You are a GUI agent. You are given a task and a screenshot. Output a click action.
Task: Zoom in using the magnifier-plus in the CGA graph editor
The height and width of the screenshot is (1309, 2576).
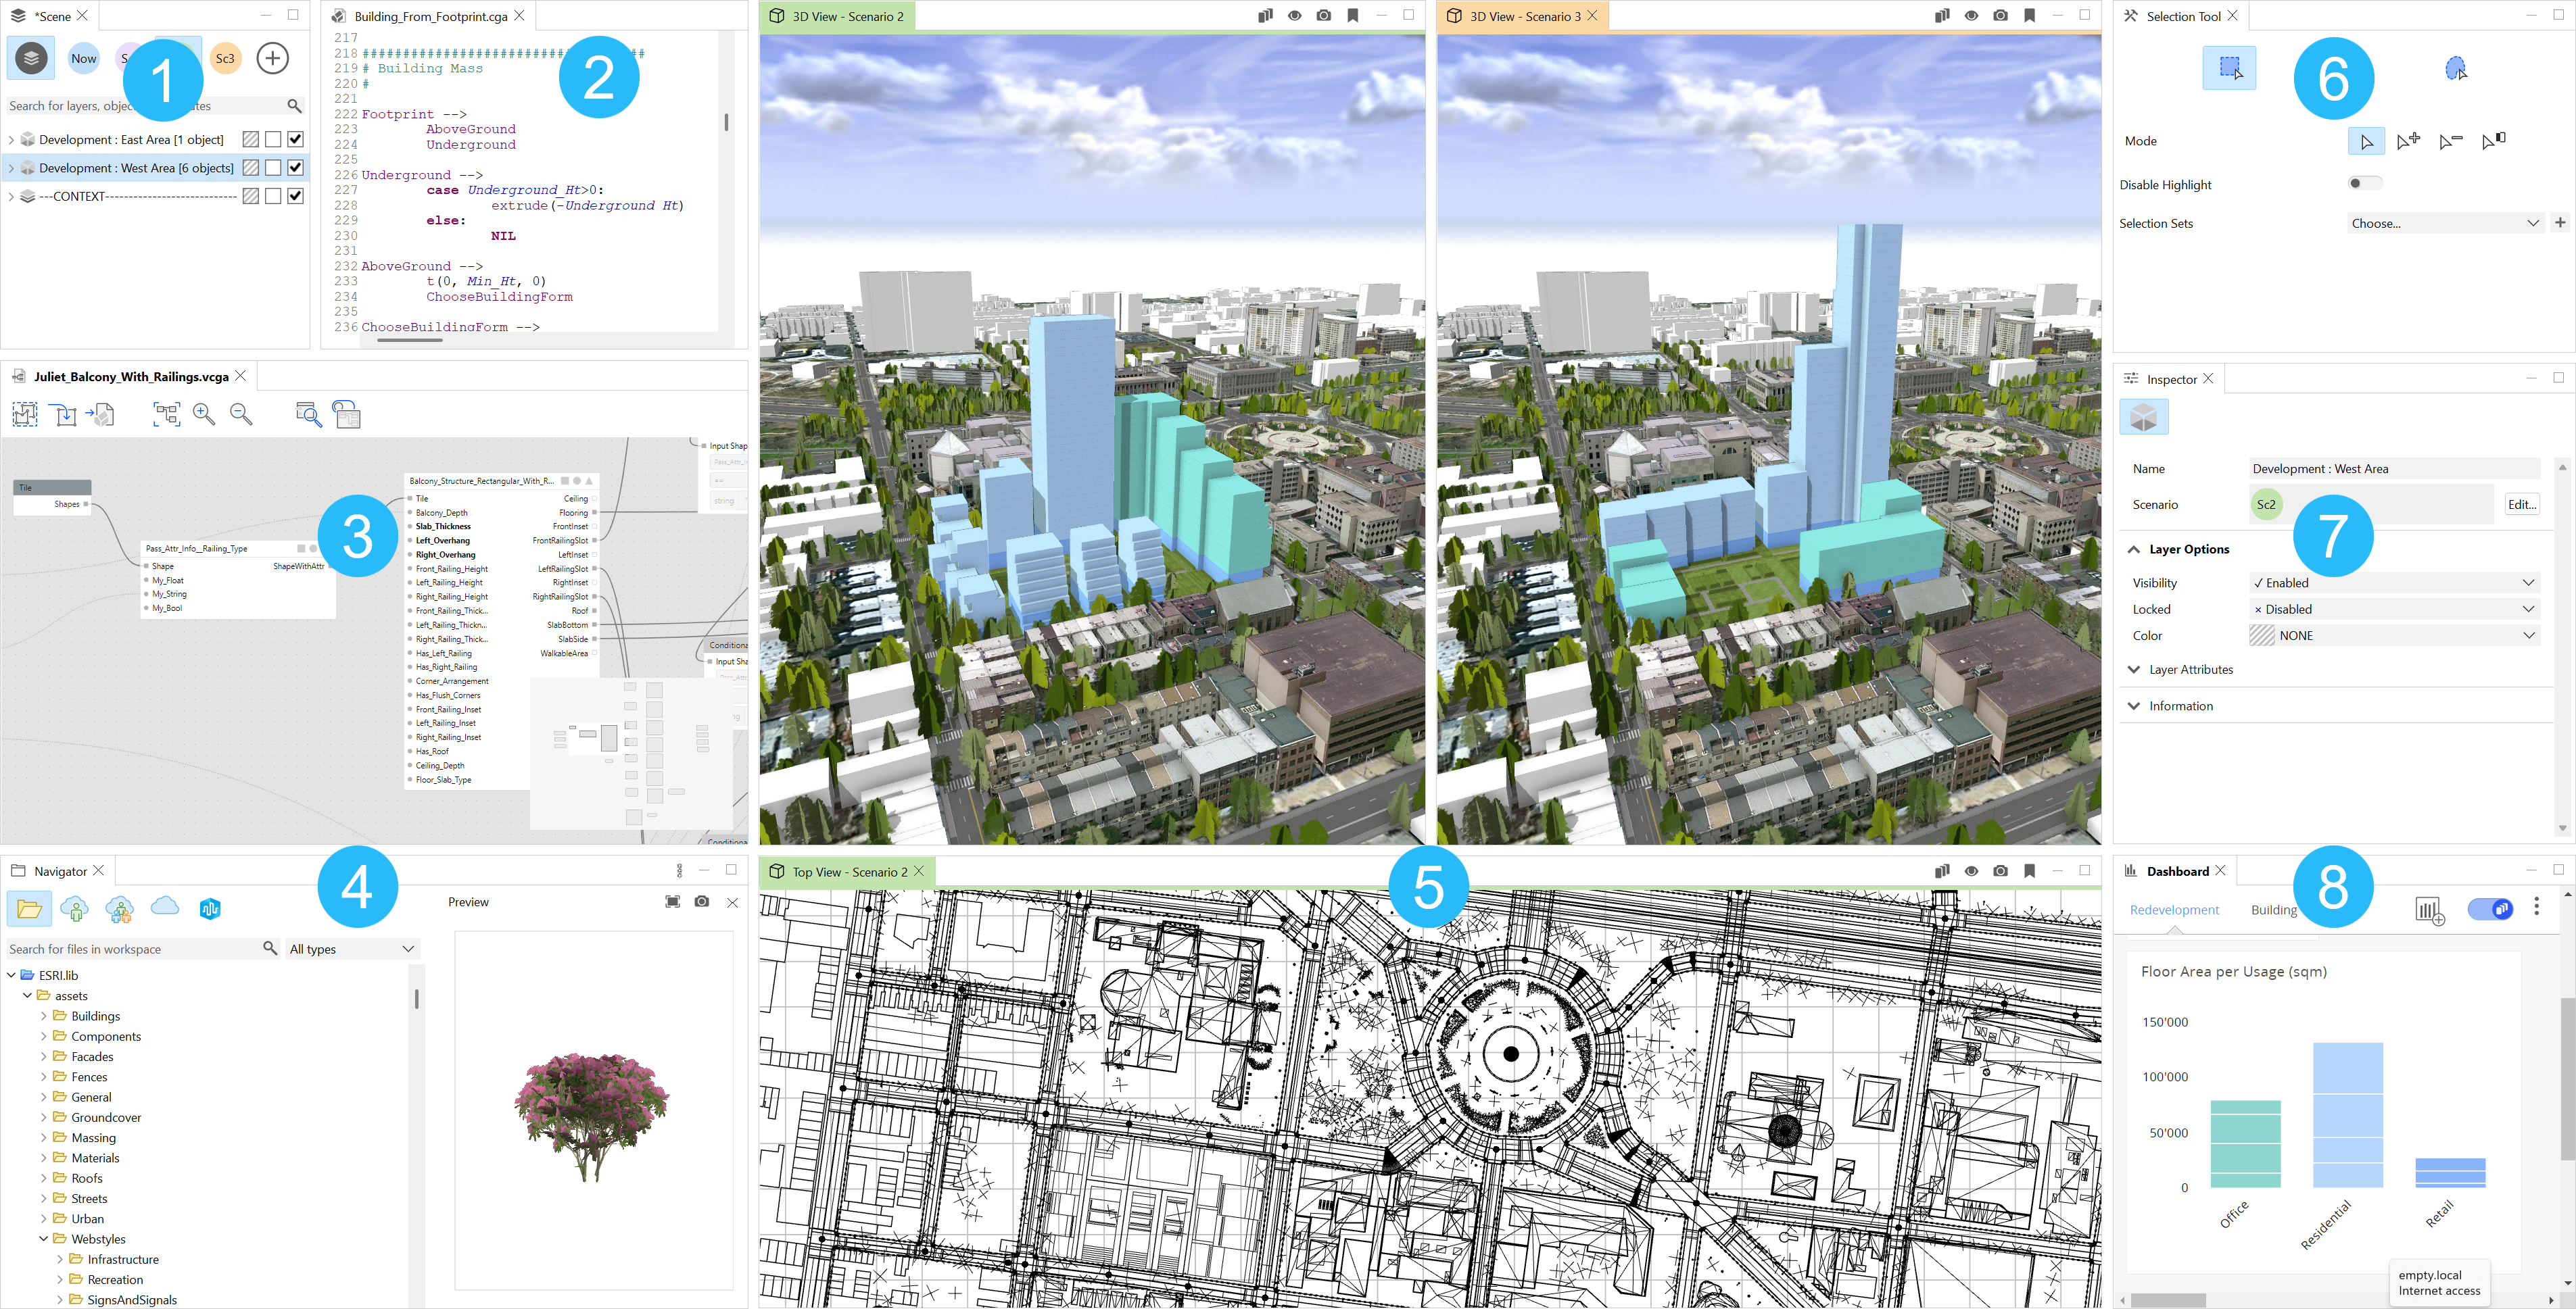tap(205, 415)
